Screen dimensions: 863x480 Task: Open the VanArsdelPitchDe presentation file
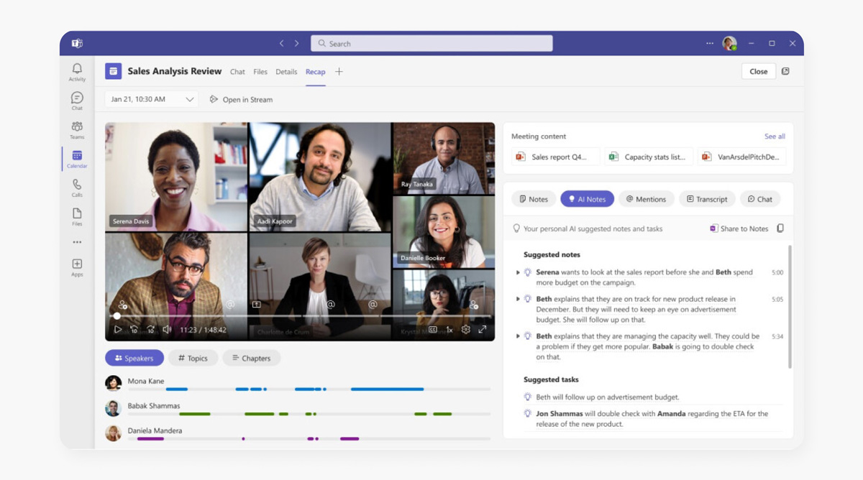[x=741, y=157]
